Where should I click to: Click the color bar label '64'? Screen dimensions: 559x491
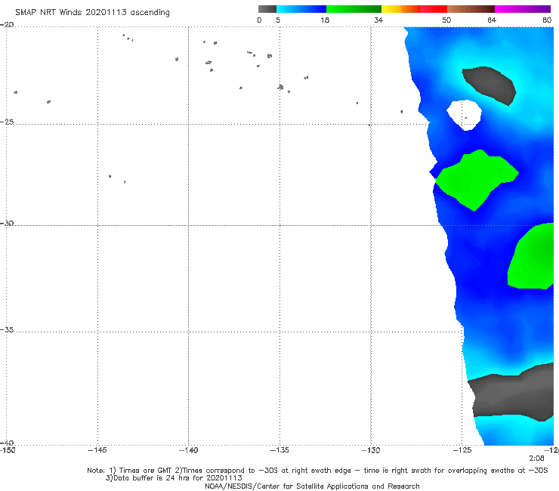[x=492, y=20]
